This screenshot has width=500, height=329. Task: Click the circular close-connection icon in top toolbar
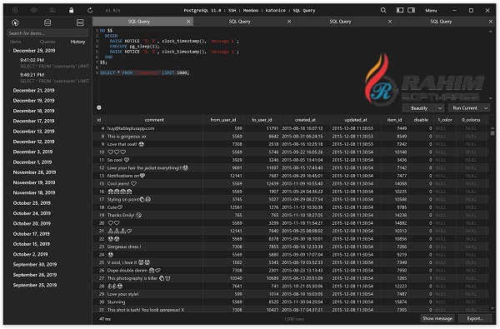[15, 10]
